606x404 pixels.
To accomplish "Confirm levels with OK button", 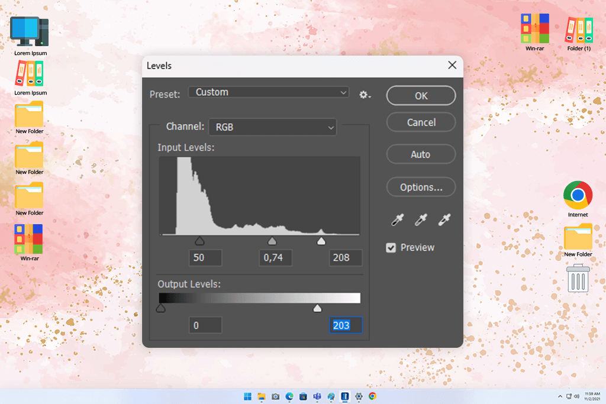I will pos(421,95).
